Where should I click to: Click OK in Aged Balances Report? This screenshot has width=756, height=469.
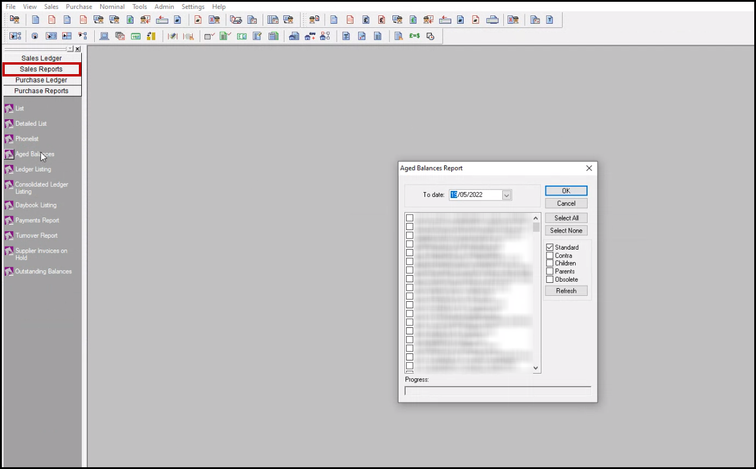click(566, 191)
